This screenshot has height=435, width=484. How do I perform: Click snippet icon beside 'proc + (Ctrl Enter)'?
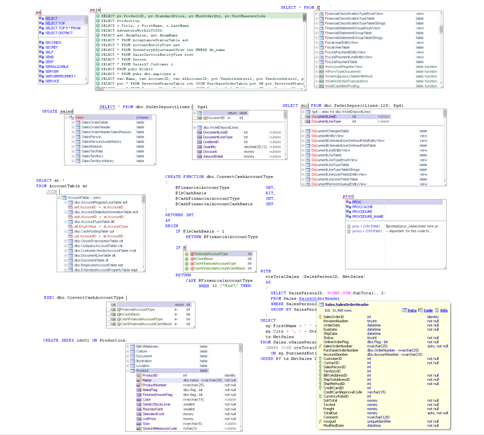(349, 226)
